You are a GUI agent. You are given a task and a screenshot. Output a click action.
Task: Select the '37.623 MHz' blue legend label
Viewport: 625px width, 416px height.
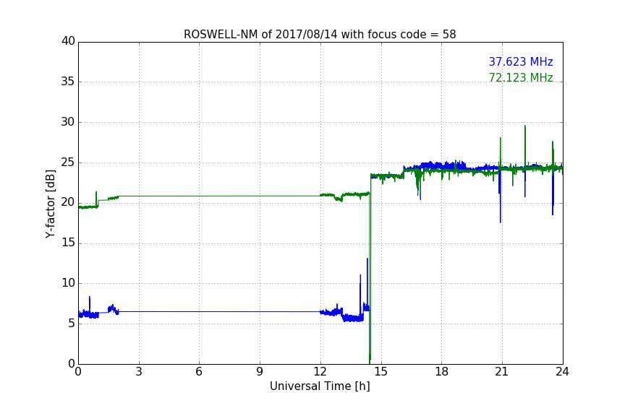(x=521, y=61)
